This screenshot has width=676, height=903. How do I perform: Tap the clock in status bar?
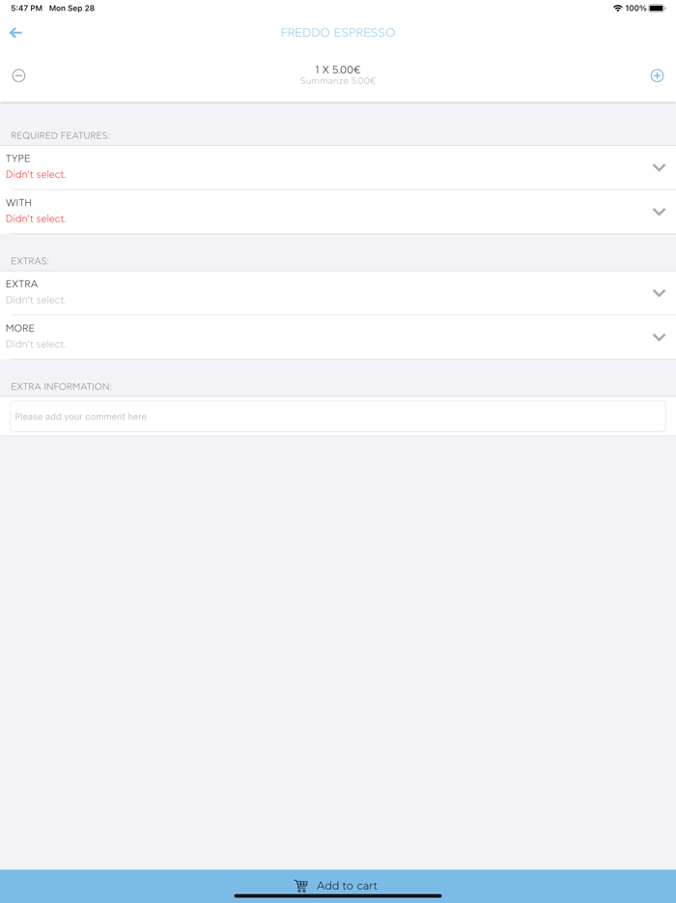click(26, 8)
